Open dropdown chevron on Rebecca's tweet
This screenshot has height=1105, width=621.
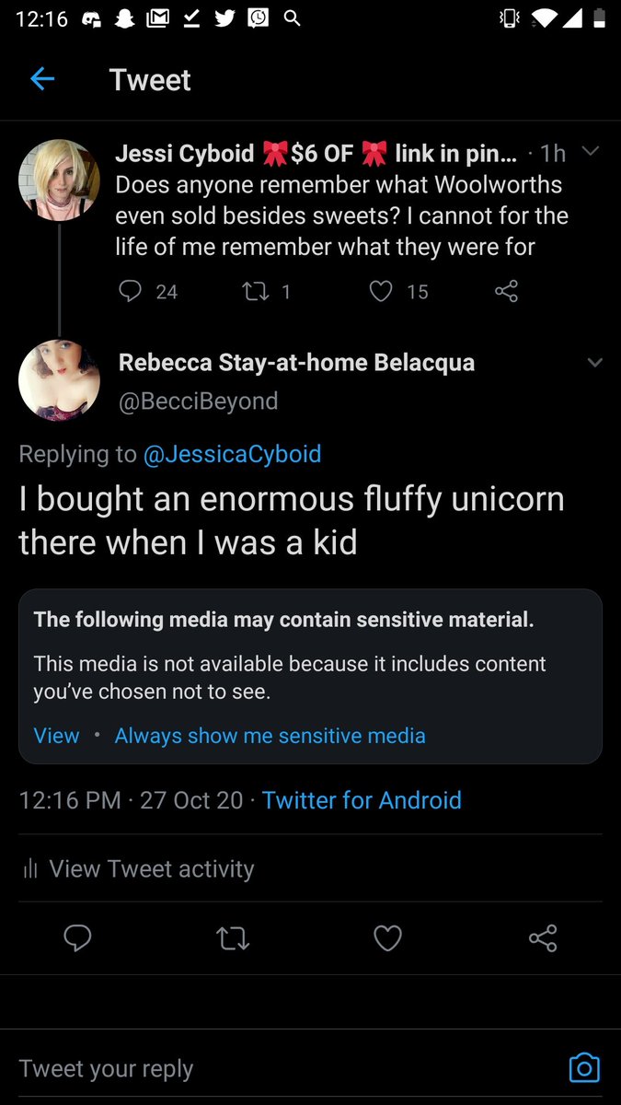point(594,363)
